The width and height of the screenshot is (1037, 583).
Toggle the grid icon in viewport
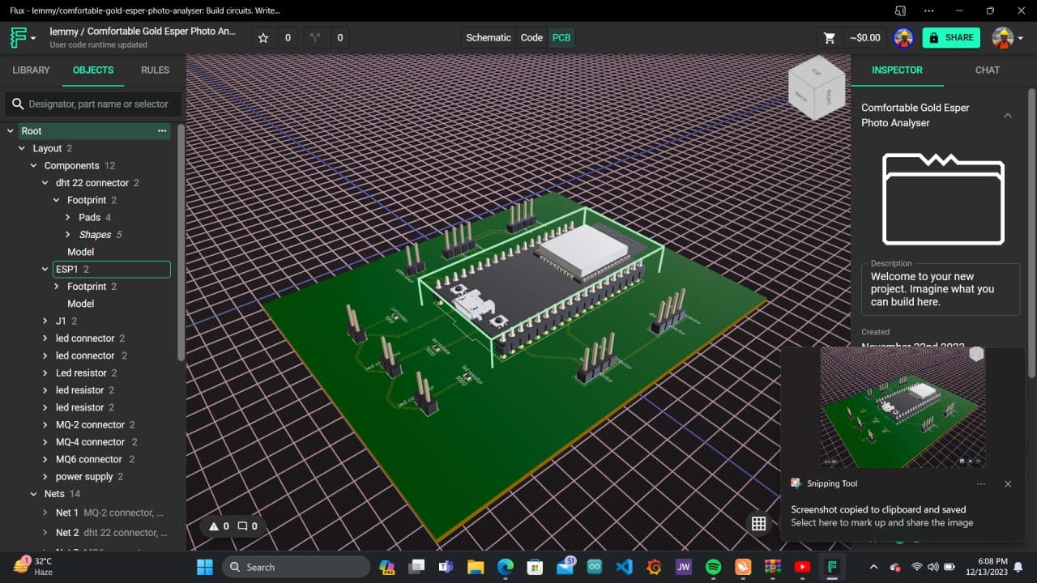pos(758,524)
